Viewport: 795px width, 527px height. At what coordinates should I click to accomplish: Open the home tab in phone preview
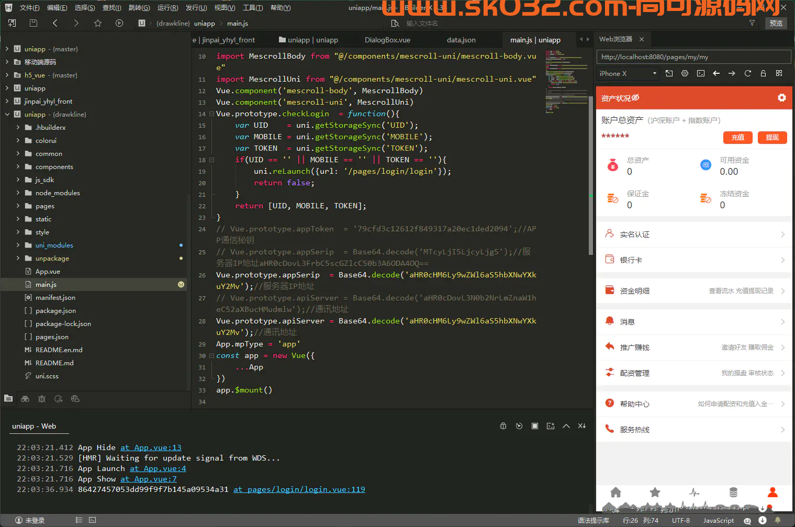coord(615,492)
